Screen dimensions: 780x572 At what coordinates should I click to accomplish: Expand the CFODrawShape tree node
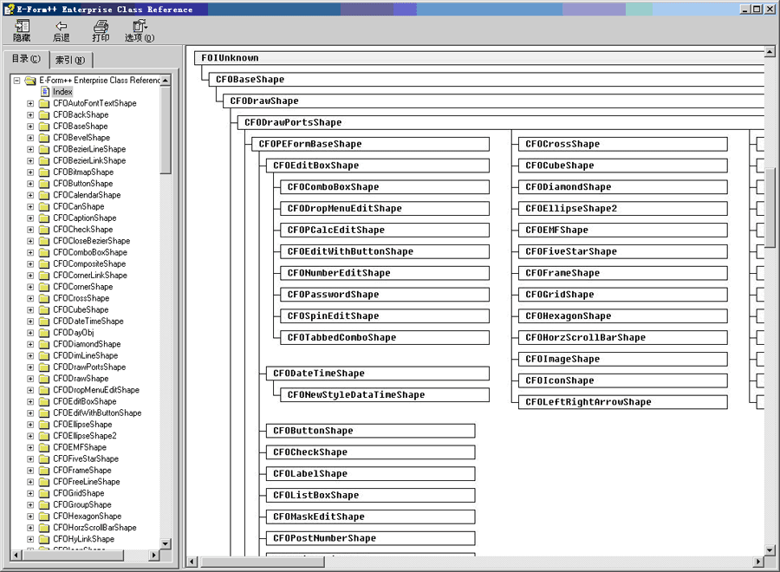30,379
